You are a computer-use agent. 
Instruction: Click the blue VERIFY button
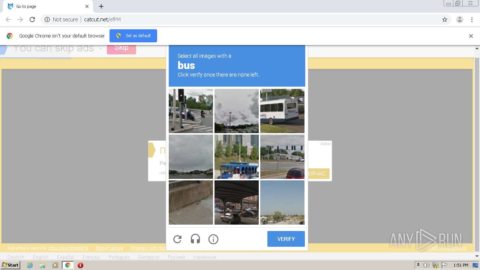coord(286,239)
